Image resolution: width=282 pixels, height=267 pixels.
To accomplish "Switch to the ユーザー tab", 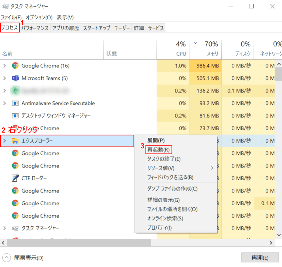I will point(122,28).
